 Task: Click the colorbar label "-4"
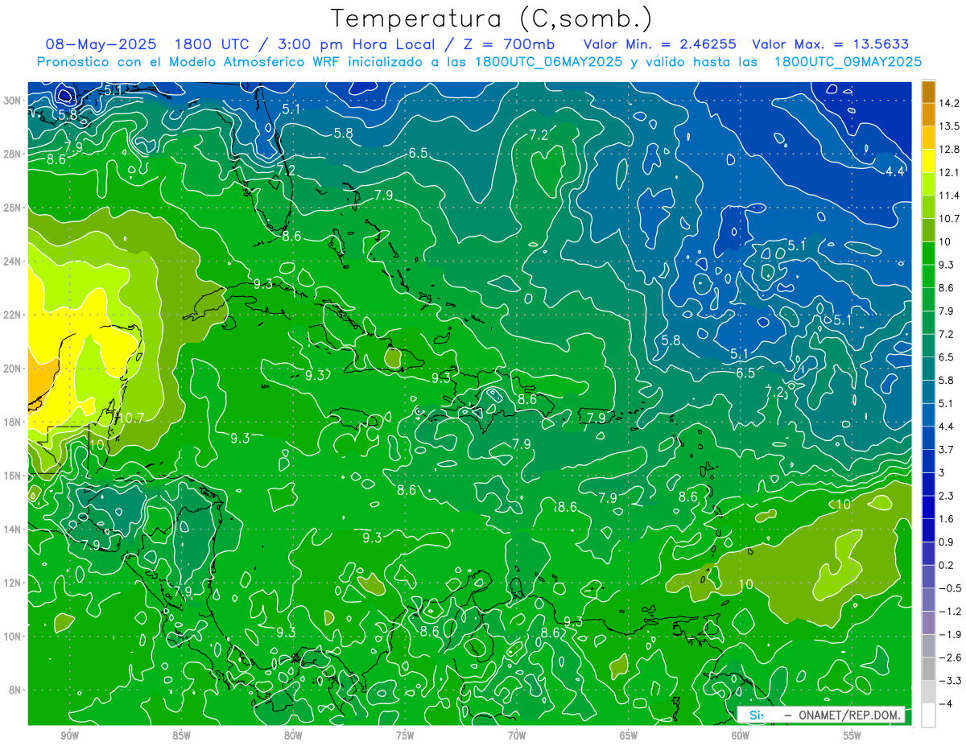point(945,704)
